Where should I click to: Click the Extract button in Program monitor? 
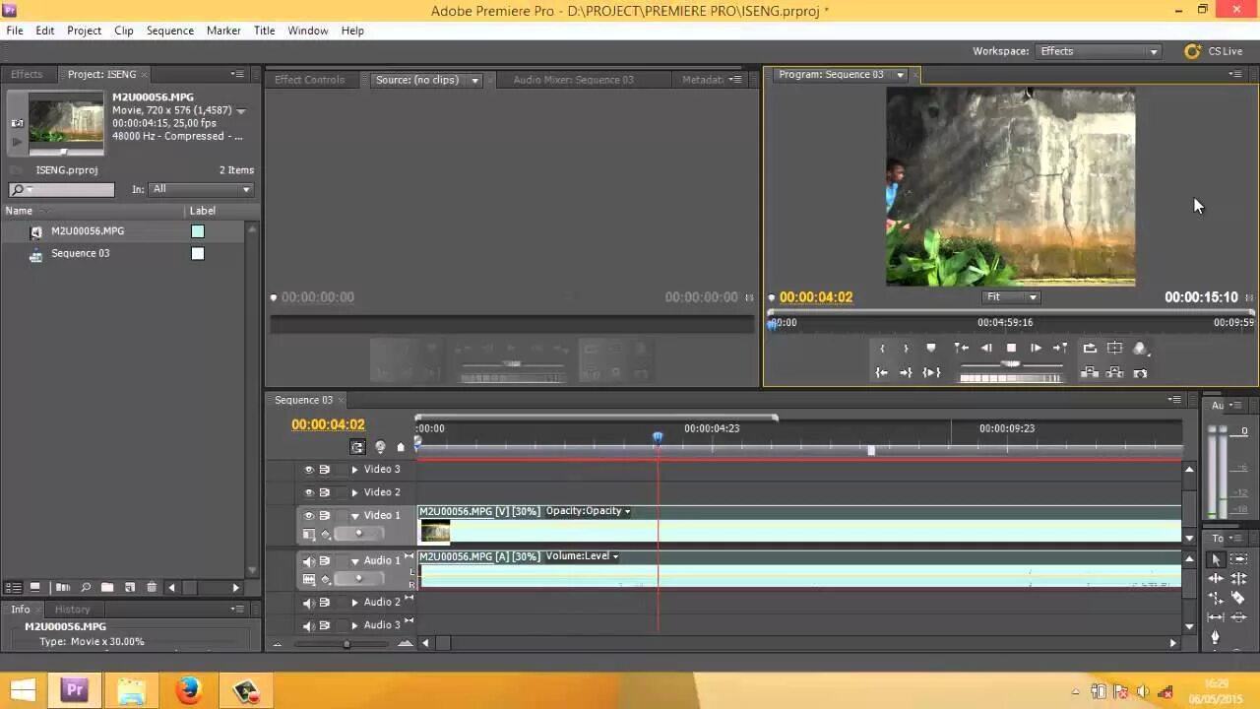(1114, 372)
